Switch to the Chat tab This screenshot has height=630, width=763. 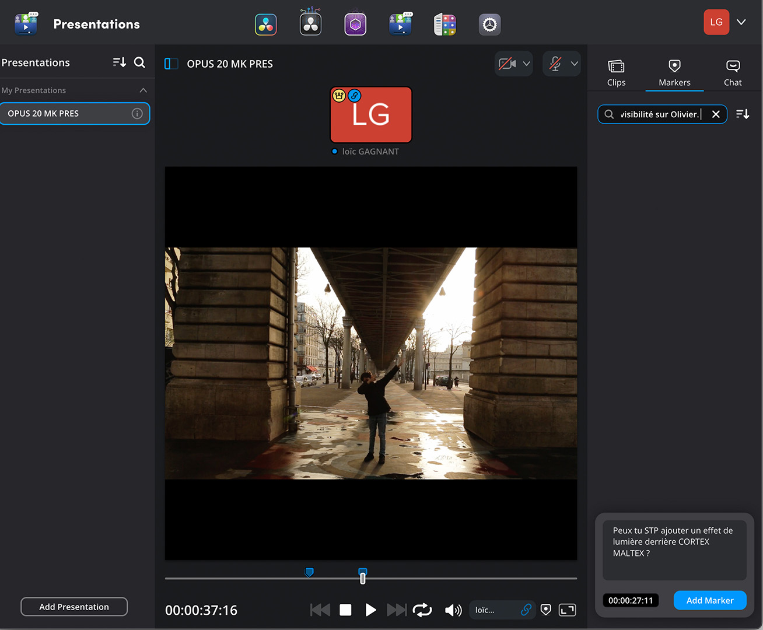pos(733,73)
